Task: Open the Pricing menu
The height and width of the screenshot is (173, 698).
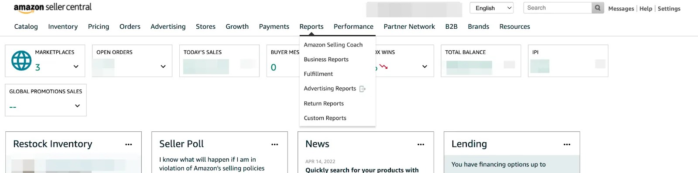Action: [x=99, y=27]
